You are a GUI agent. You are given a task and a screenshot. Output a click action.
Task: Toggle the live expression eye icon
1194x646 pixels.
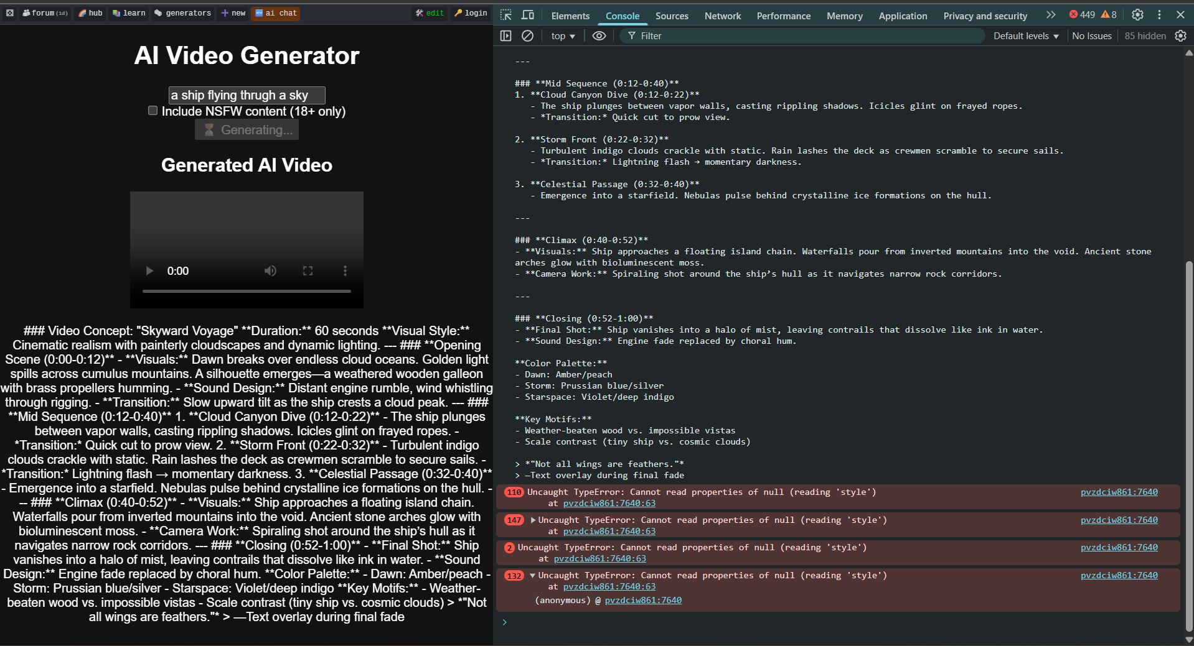click(599, 36)
